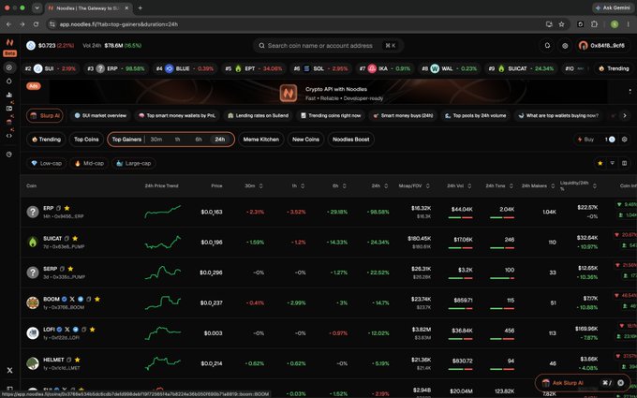Open quick buy settings gear
637x398 pixels.
[x=625, y=140]
